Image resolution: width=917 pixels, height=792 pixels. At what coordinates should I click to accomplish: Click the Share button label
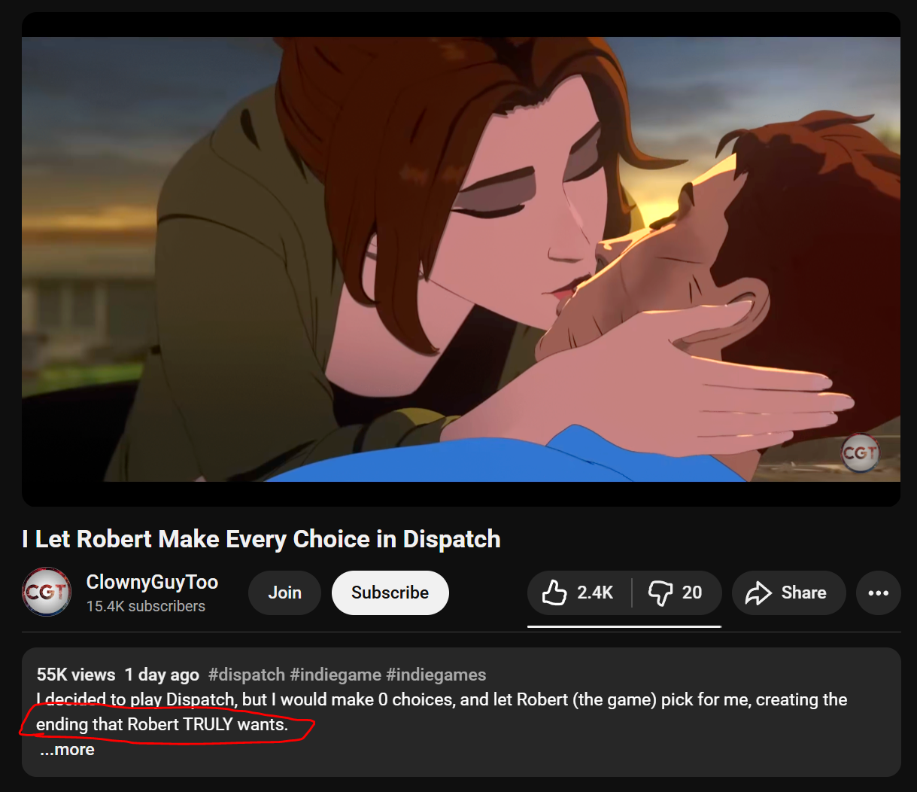(803, 592)
